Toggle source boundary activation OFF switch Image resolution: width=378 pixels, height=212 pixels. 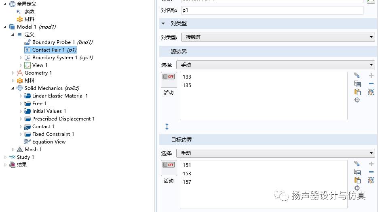point(169,77)
